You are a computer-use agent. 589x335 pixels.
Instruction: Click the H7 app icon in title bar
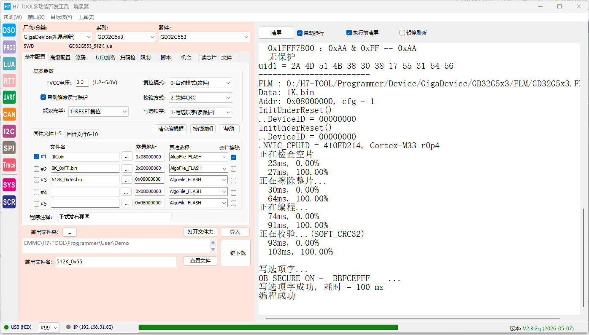click(7, 6)
